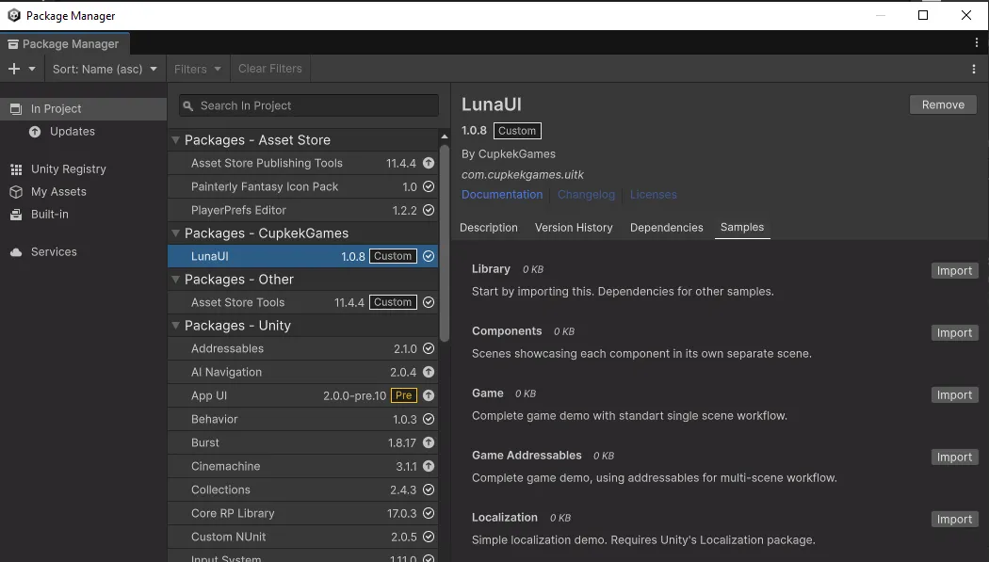
Task: Open the Sort: Name (asc) dropdown
Action: pyautogui.click(x=105, y=69)
